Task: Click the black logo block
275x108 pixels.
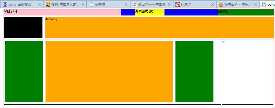Action: [23, 28]
